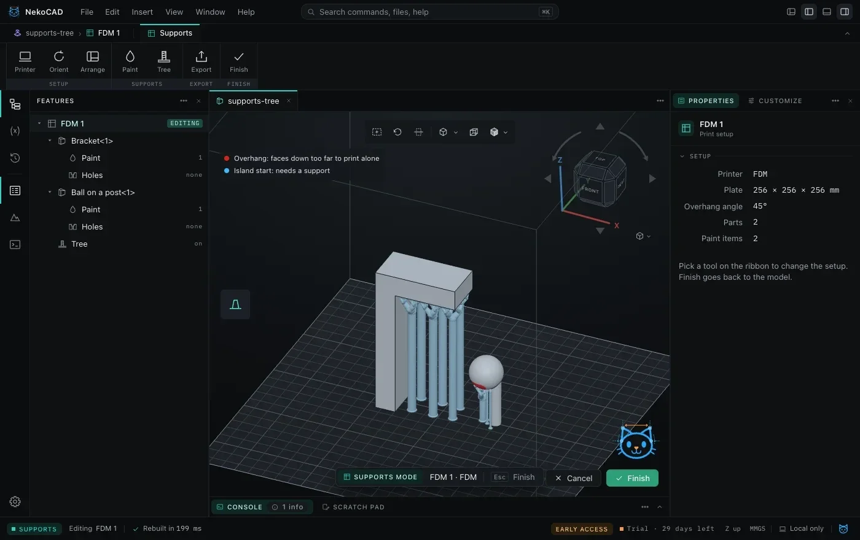This screenshot has height=540, width=860.
Task: Select the Tree feature row
Action: point(120,244)
